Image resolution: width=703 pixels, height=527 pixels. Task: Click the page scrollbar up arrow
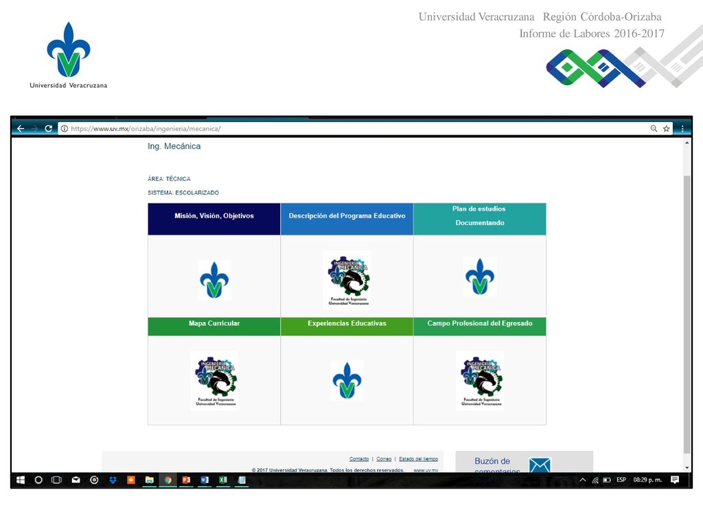click(687, 143)
